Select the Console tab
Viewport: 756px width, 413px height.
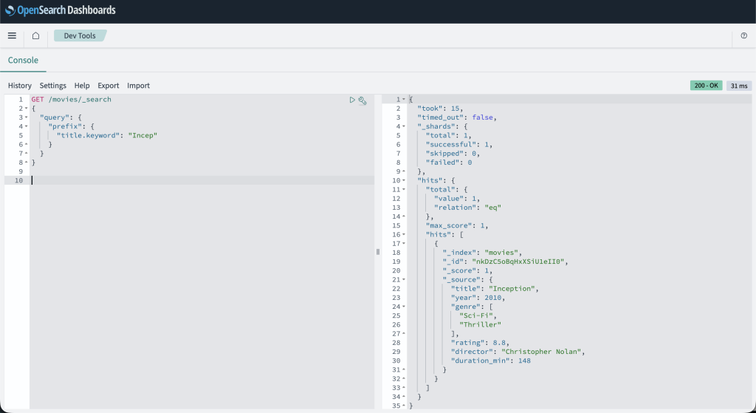pos(23,60)
